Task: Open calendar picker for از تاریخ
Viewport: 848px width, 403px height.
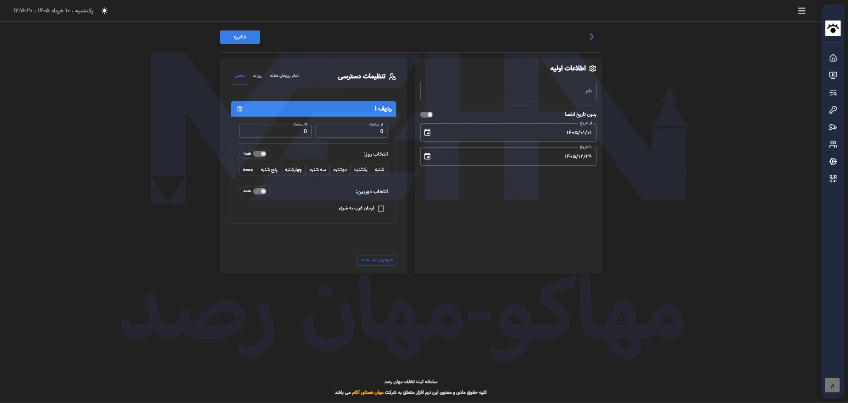Action: click(x=427, y=133)
